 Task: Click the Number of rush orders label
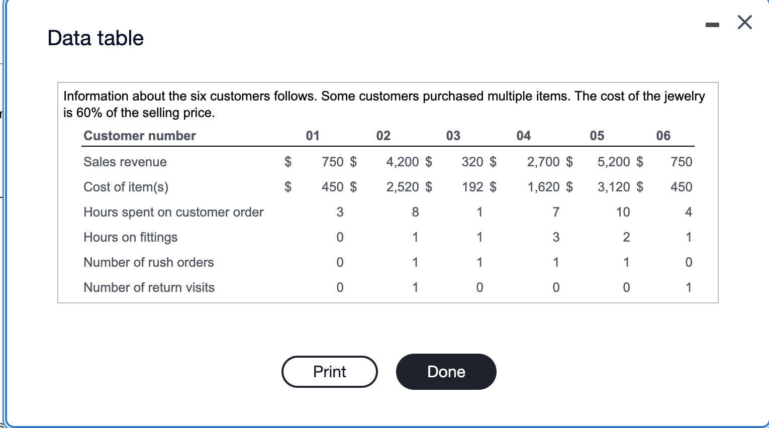[148, 262]
